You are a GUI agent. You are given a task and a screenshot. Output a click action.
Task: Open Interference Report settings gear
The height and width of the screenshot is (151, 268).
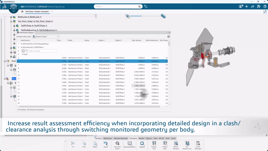[169, 36]
